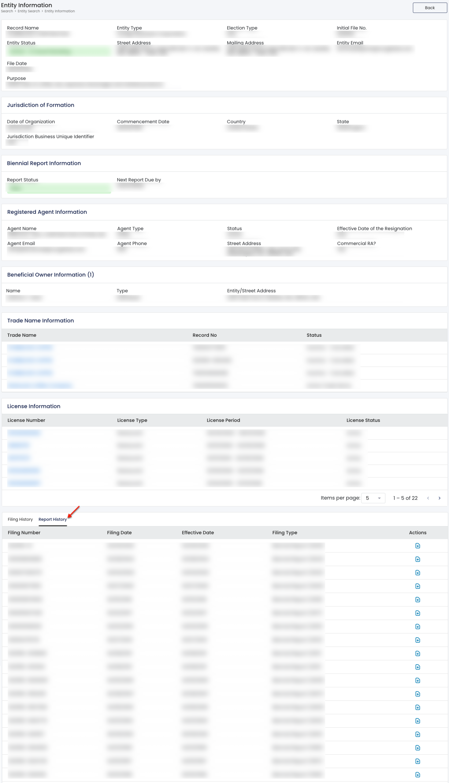Download the fifth Report History row's document

pos(417,599)
